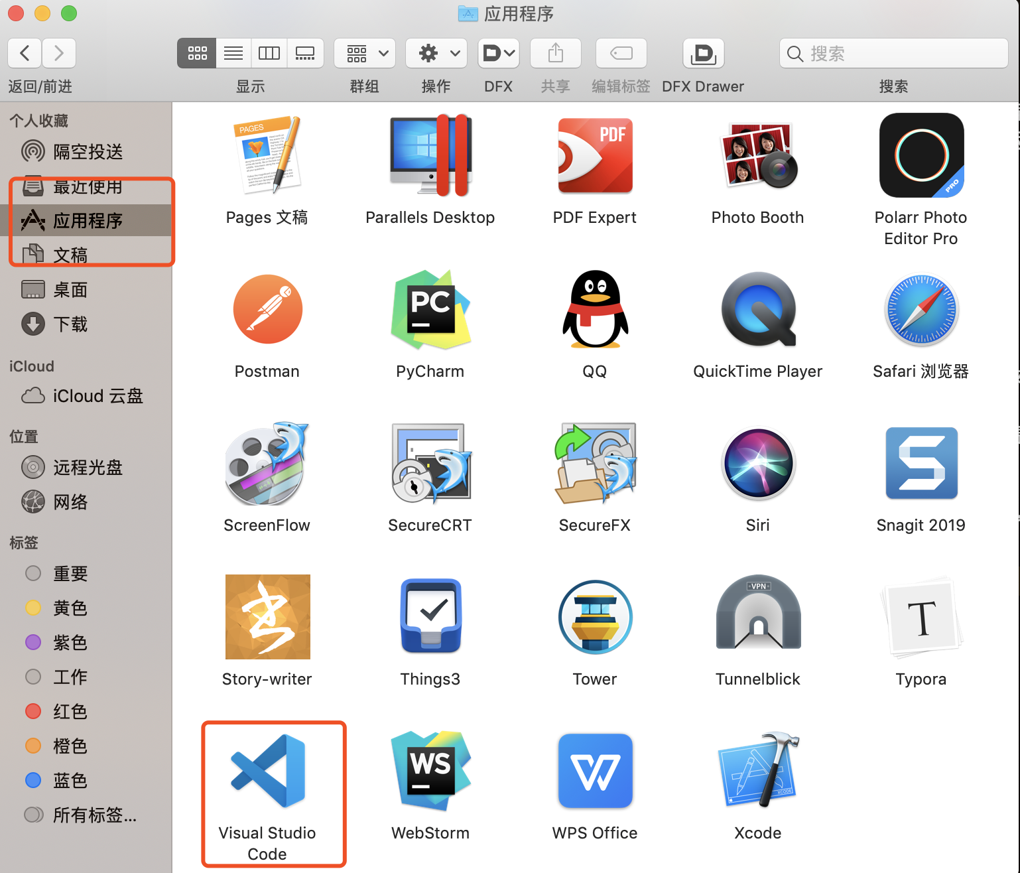Focus the 搜索 search field
The image size is (1020, 873).
pyautogui.click(x=894, y=53)
